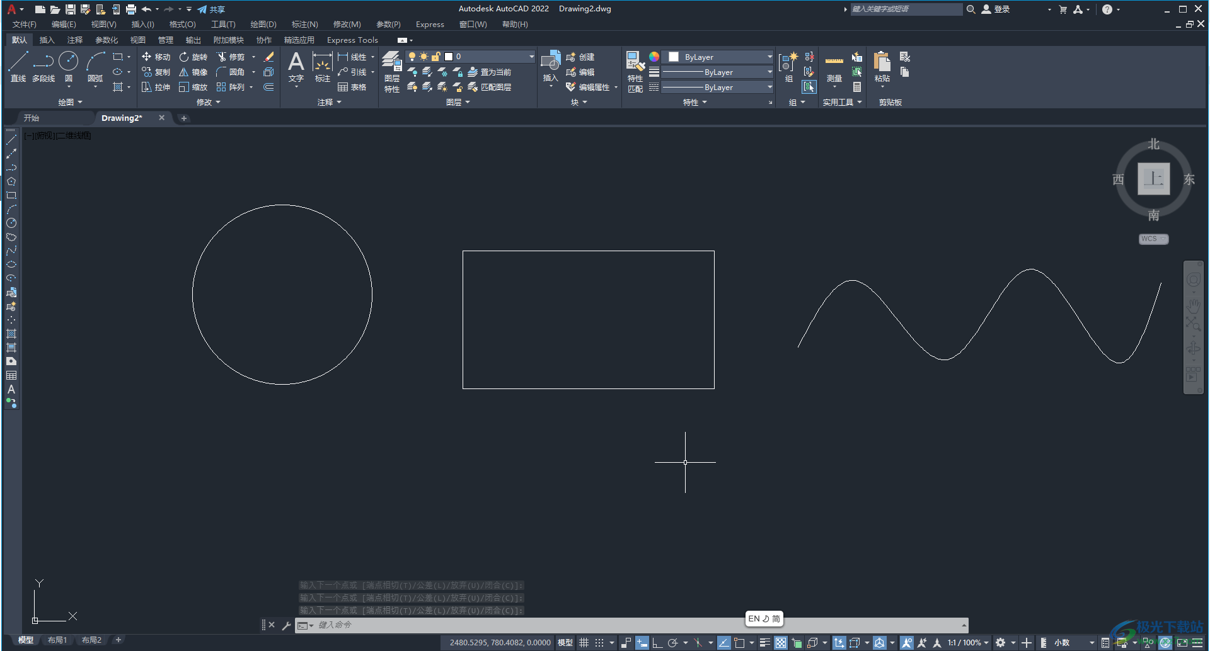Click the Trim (修剪) tool
Viewport: 1210px width, 651px height.
point(231,57)
